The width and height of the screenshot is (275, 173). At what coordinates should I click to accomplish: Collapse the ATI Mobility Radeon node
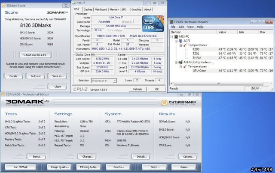(x=176, y=62)
